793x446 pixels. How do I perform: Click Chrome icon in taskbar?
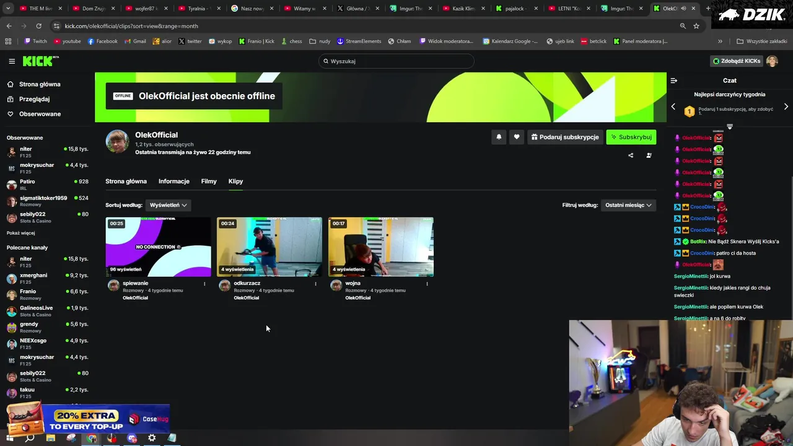(x=92, y=438)
